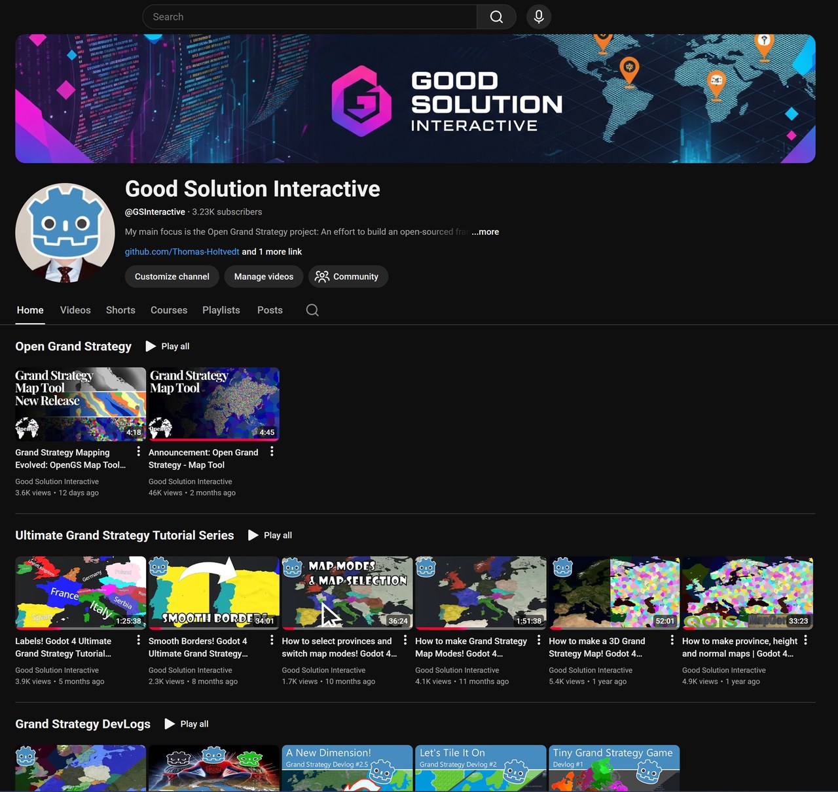Switch to the Videos tab
The height and width of the screenshot is (792, 838).
pos(75,310)
